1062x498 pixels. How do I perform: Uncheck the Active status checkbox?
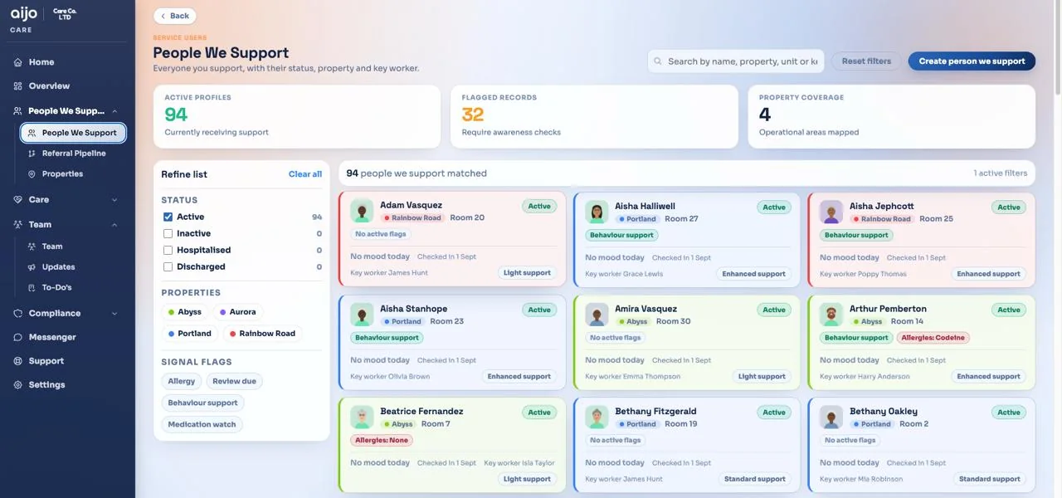pos(168,217)
